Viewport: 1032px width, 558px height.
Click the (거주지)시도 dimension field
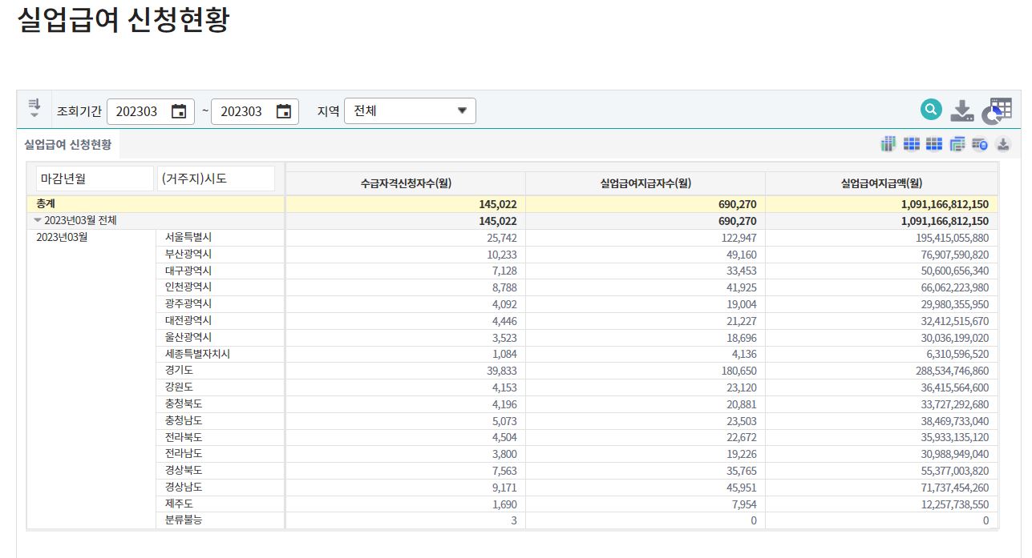(x=217, y=179)
